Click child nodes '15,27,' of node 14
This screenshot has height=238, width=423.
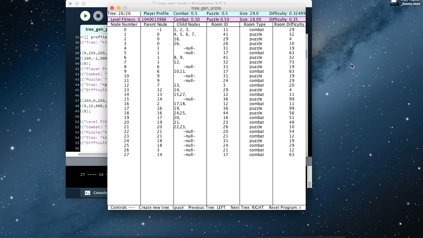[180, 95]
